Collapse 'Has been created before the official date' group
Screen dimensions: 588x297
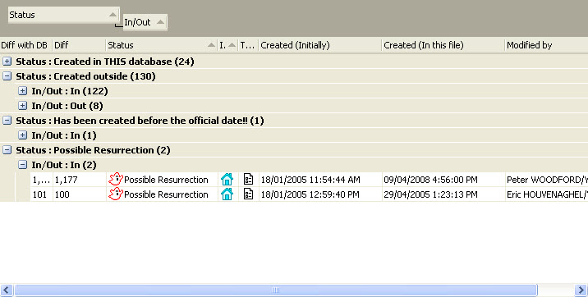pyautogui.click(x=7, y=121)
